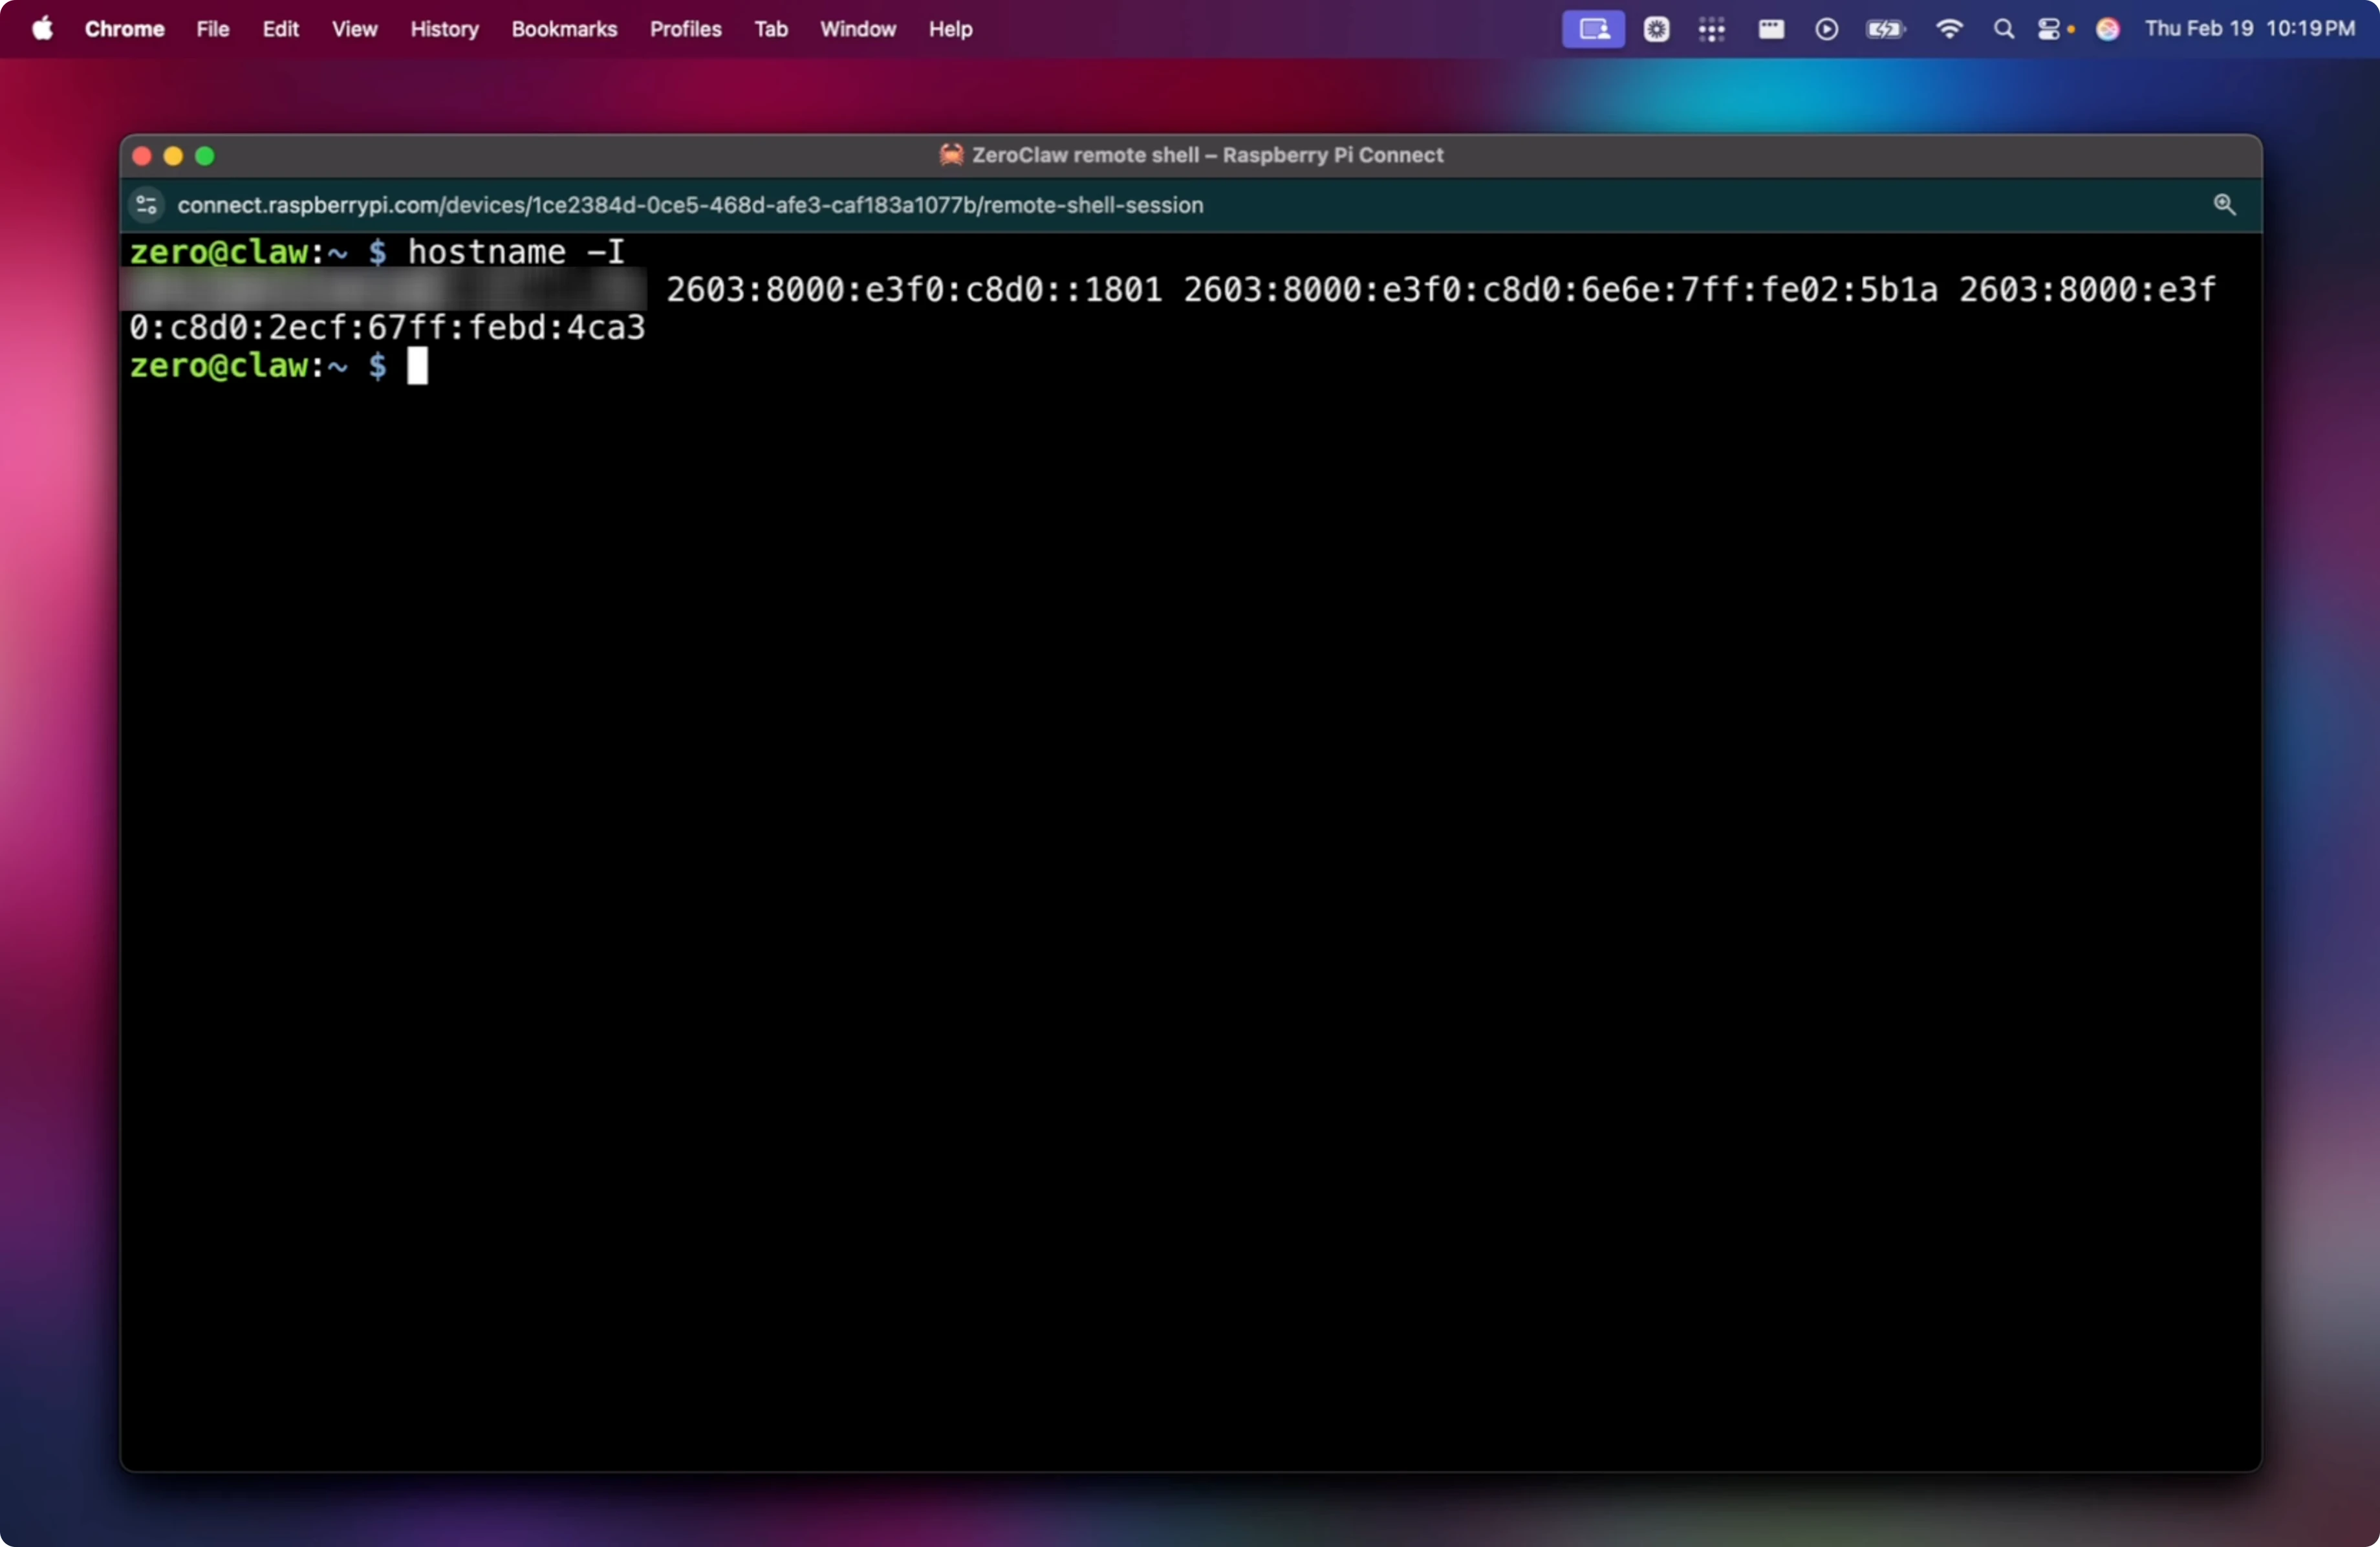Click the zoom magnifier icon in address bar

2224,205
